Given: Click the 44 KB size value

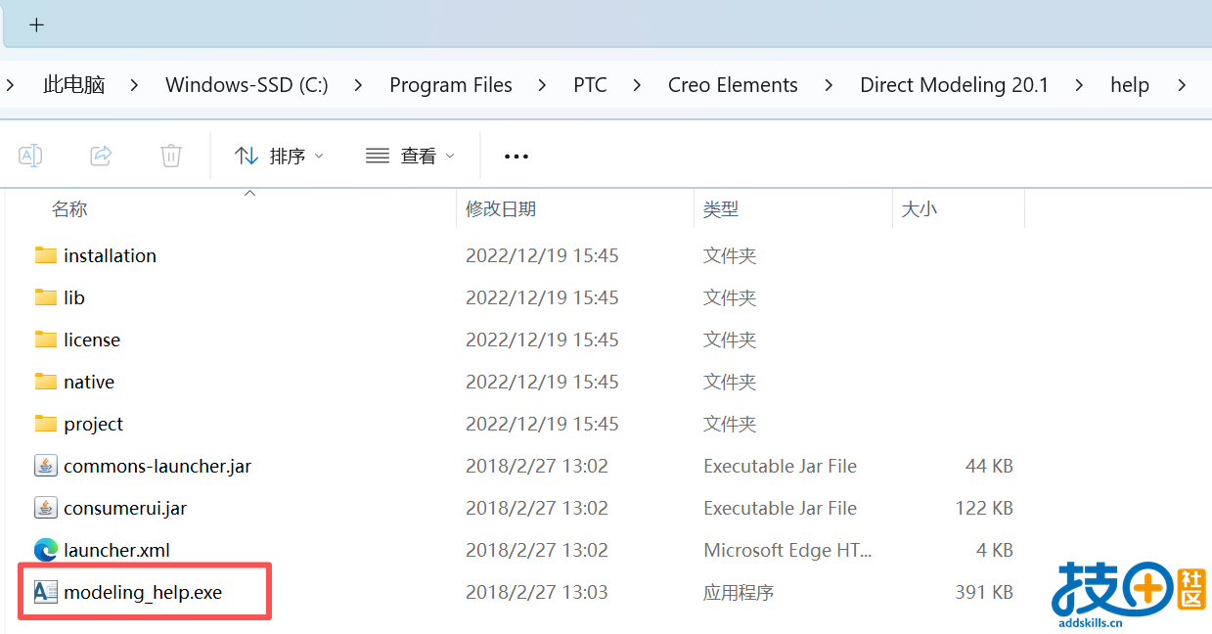Looking at the screenshot, I should point(989,466).
